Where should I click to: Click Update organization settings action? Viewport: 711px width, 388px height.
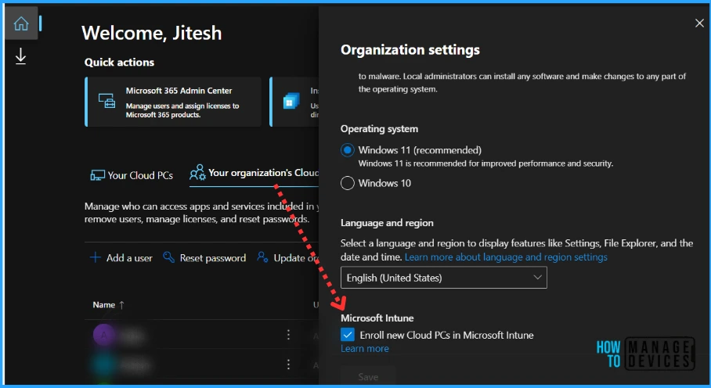pos(287,257)
